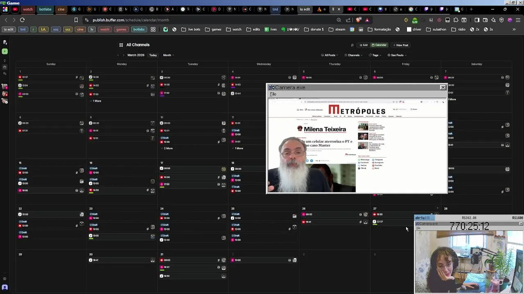The height and width of the screenshot is (294, 524).
Task: Click the Metrópoles page in Camera.exe window
Action: click(357, 146)
